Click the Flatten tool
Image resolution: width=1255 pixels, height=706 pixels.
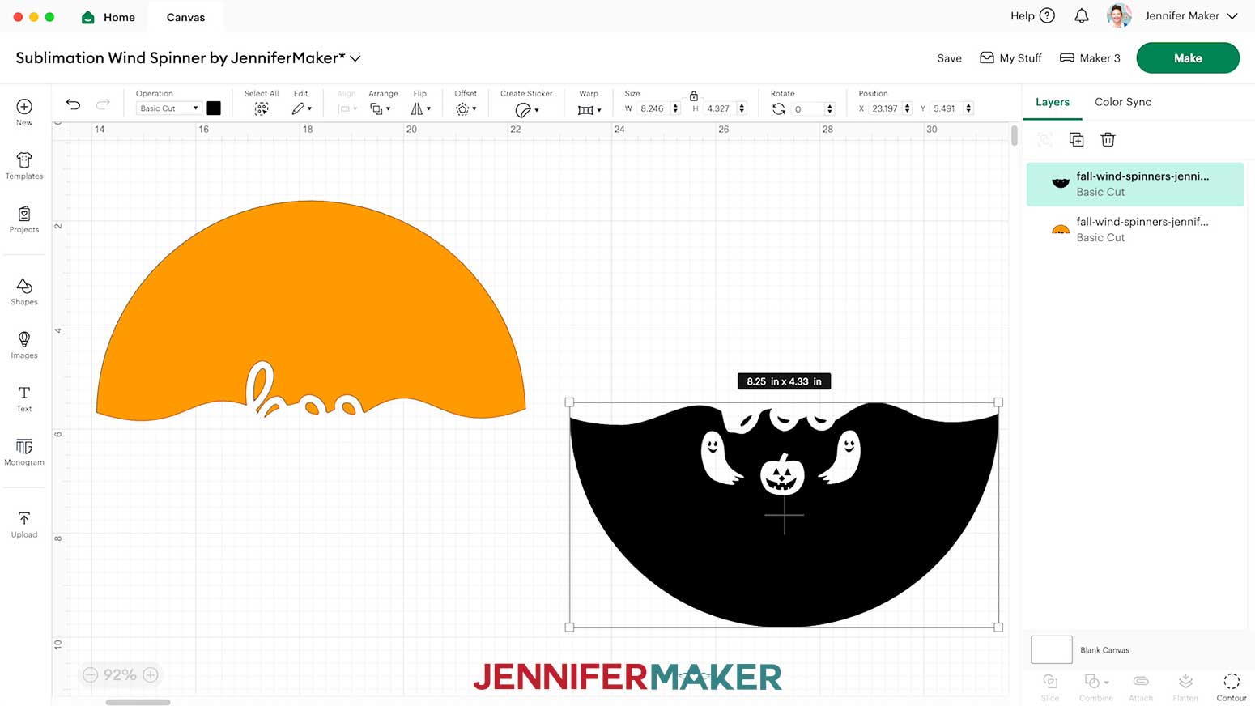[x=1185, y=687]
